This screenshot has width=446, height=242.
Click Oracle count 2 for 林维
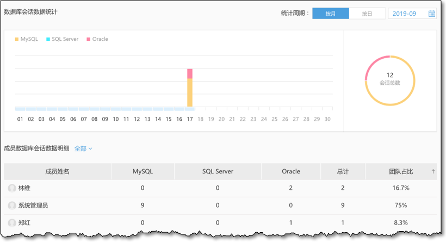[290, 188]
